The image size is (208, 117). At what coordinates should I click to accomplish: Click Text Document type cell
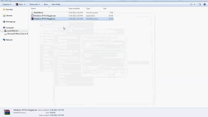tap(92, 13)
